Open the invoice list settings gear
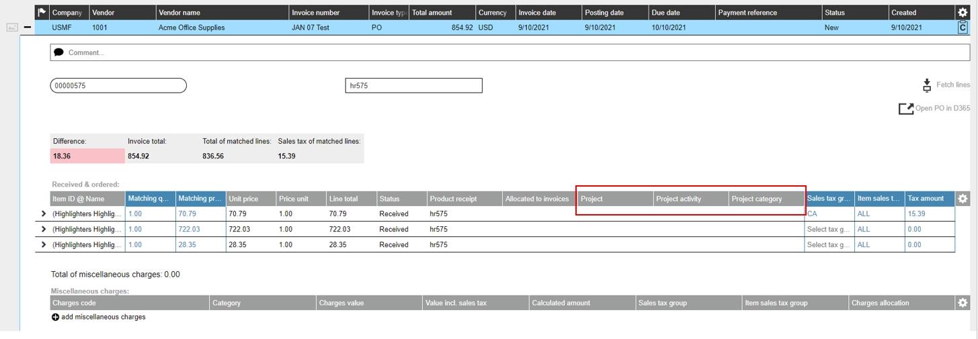The height and width of the screenshot is (339, 978). point(963,12)
